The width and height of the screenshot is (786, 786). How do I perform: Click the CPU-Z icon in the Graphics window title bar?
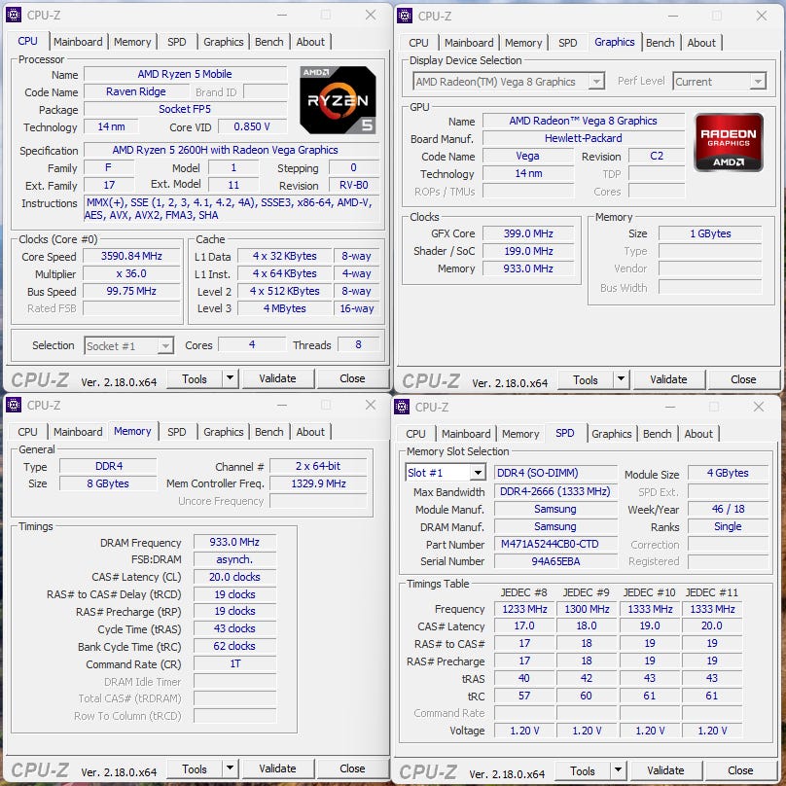pos(404,16)
